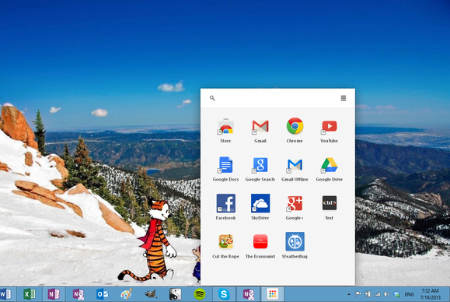Launch the Paint palette app on the taskbar
This screenshot has width=450, height=302.
pyautogui.click(x=127, y=294)
